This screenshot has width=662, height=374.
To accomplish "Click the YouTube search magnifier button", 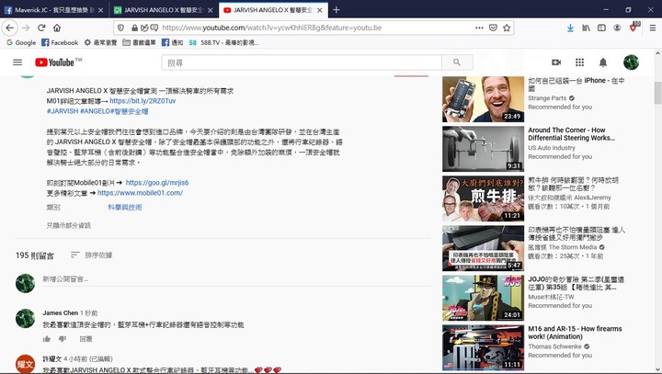I will [x=457, y=62].
